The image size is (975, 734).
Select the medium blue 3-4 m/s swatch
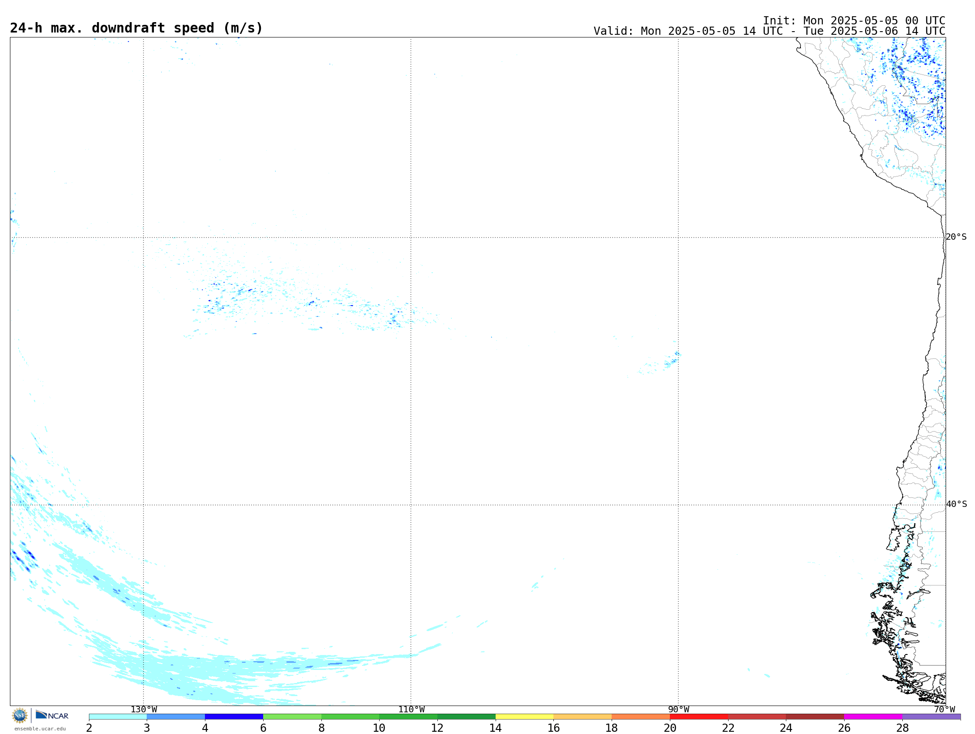pos(176,716)
